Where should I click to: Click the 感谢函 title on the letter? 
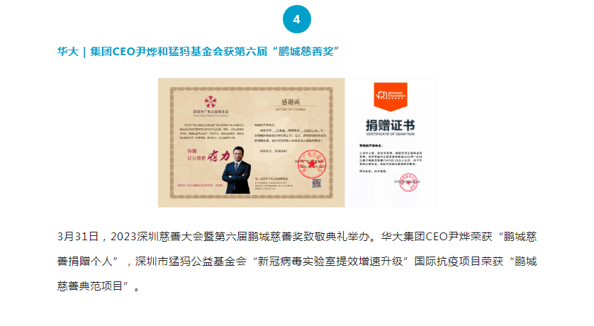(291, 102)
